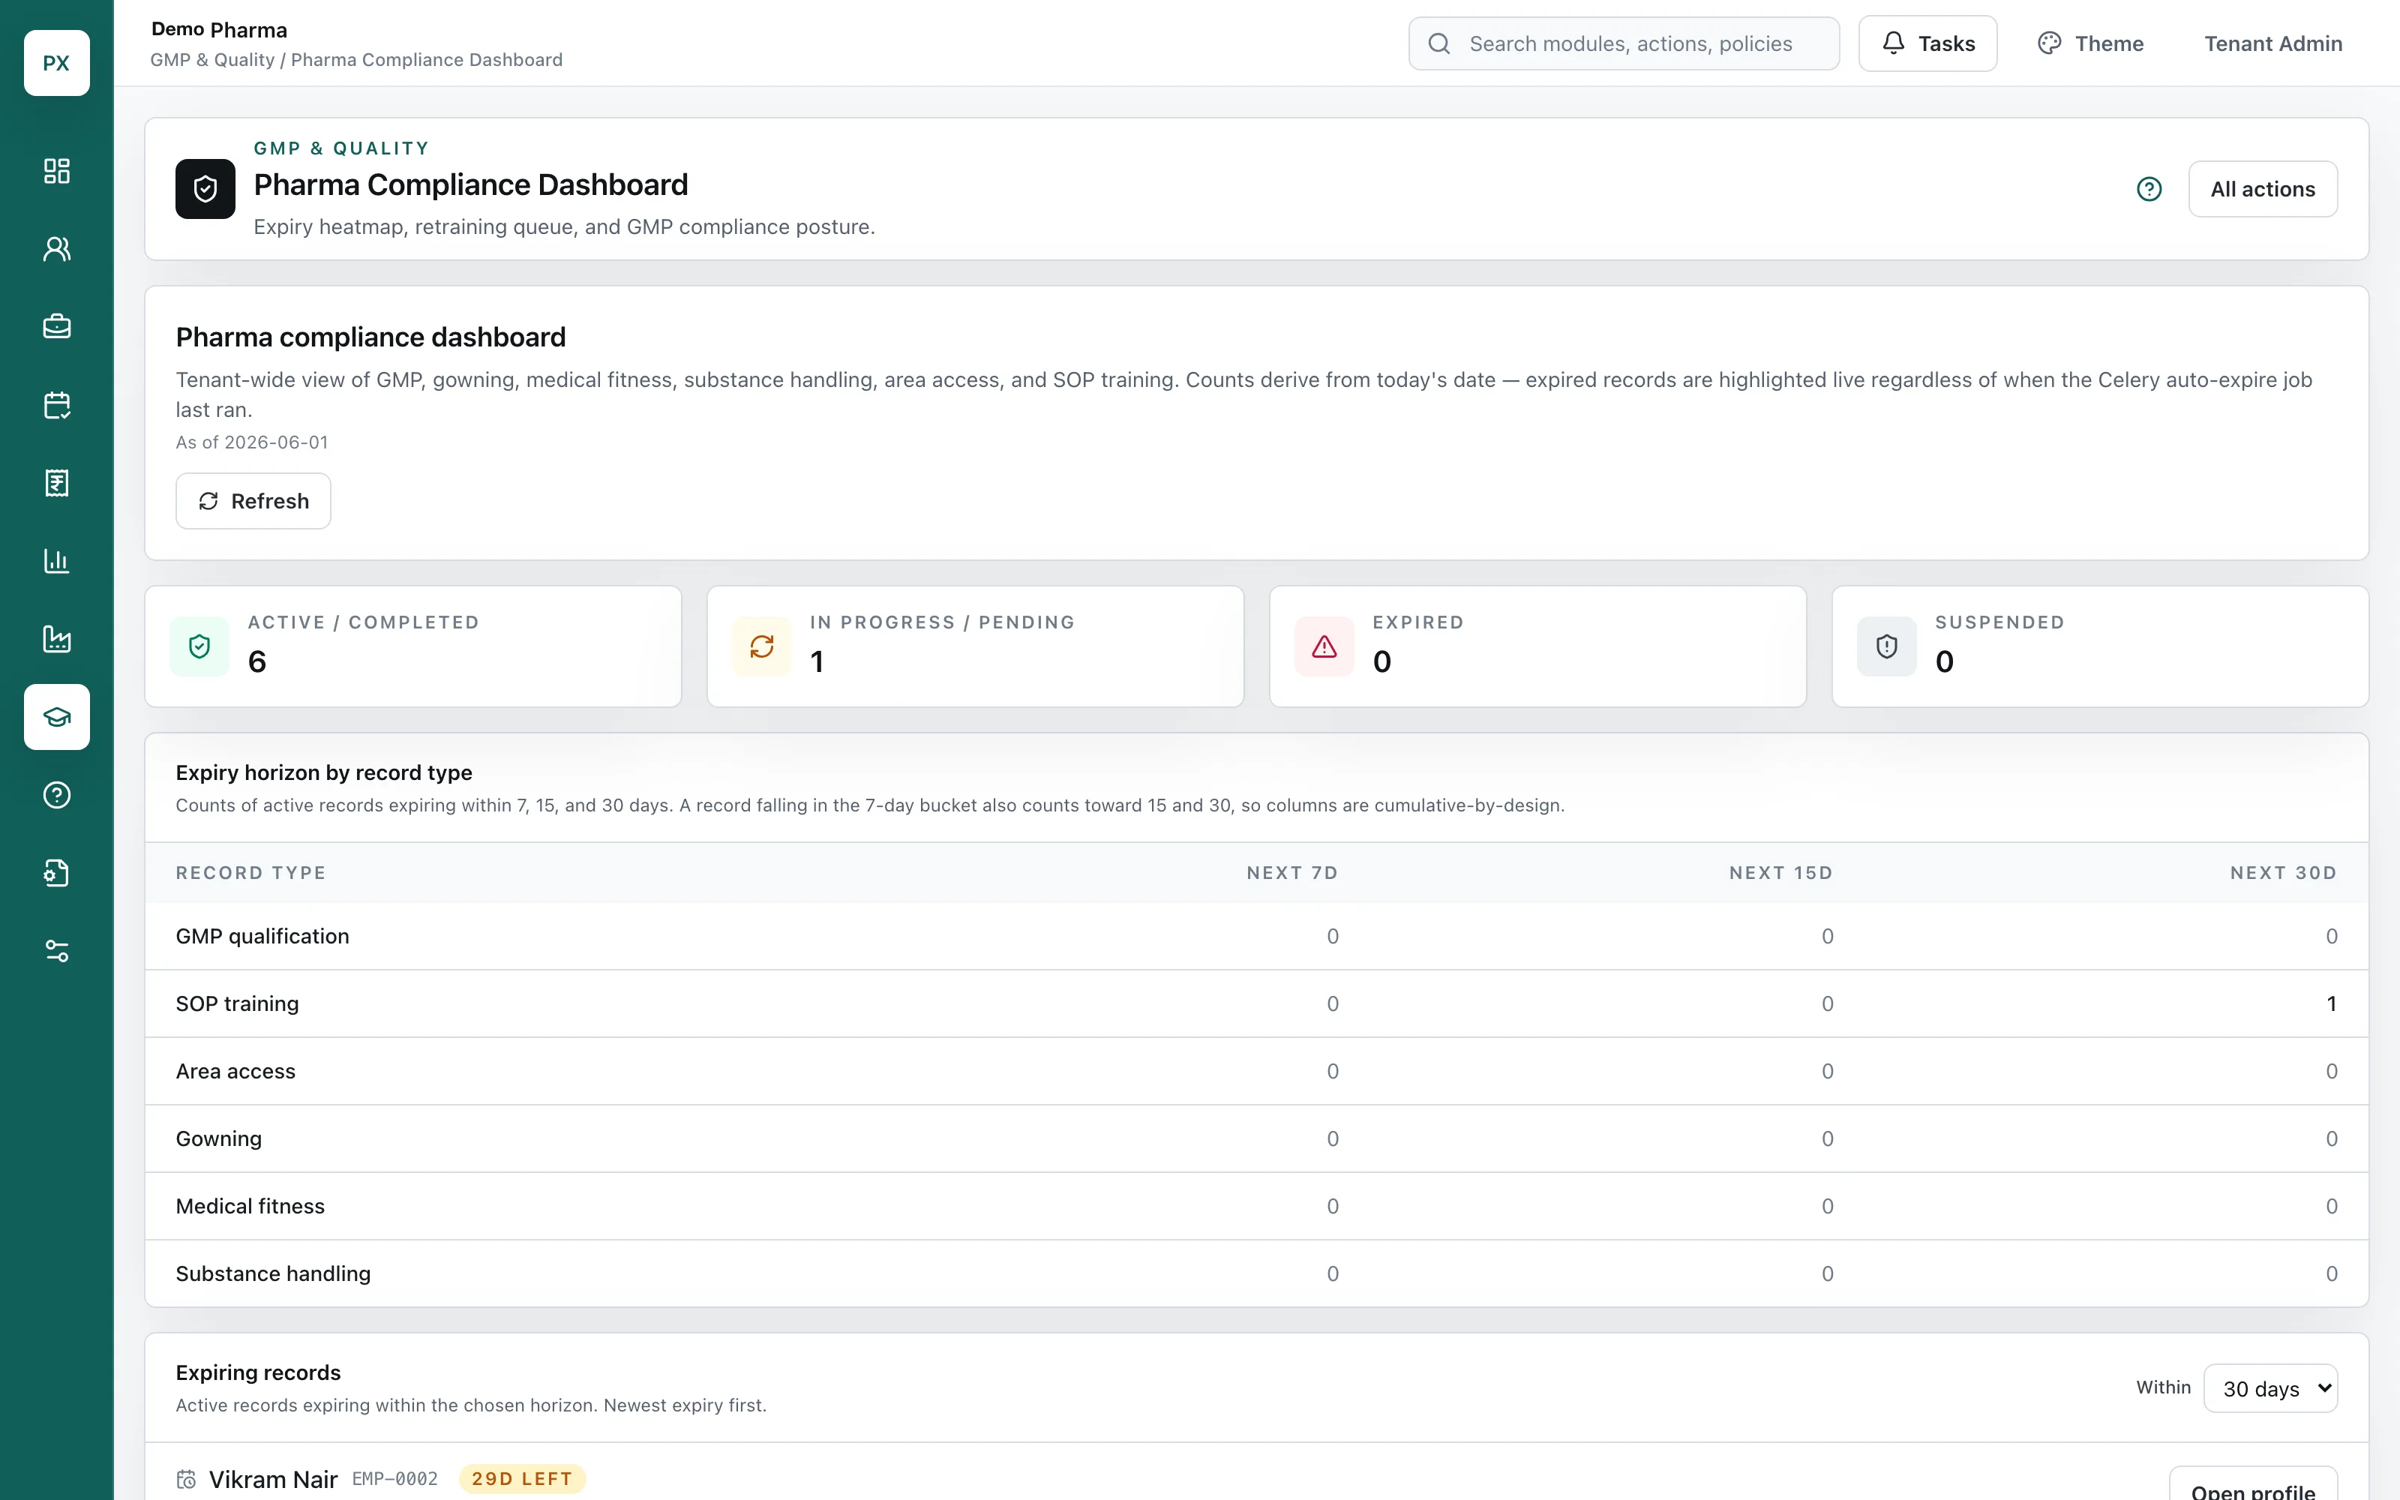
Task: Open the Within 30 days dropdown
Action: coord(2270,1388)
